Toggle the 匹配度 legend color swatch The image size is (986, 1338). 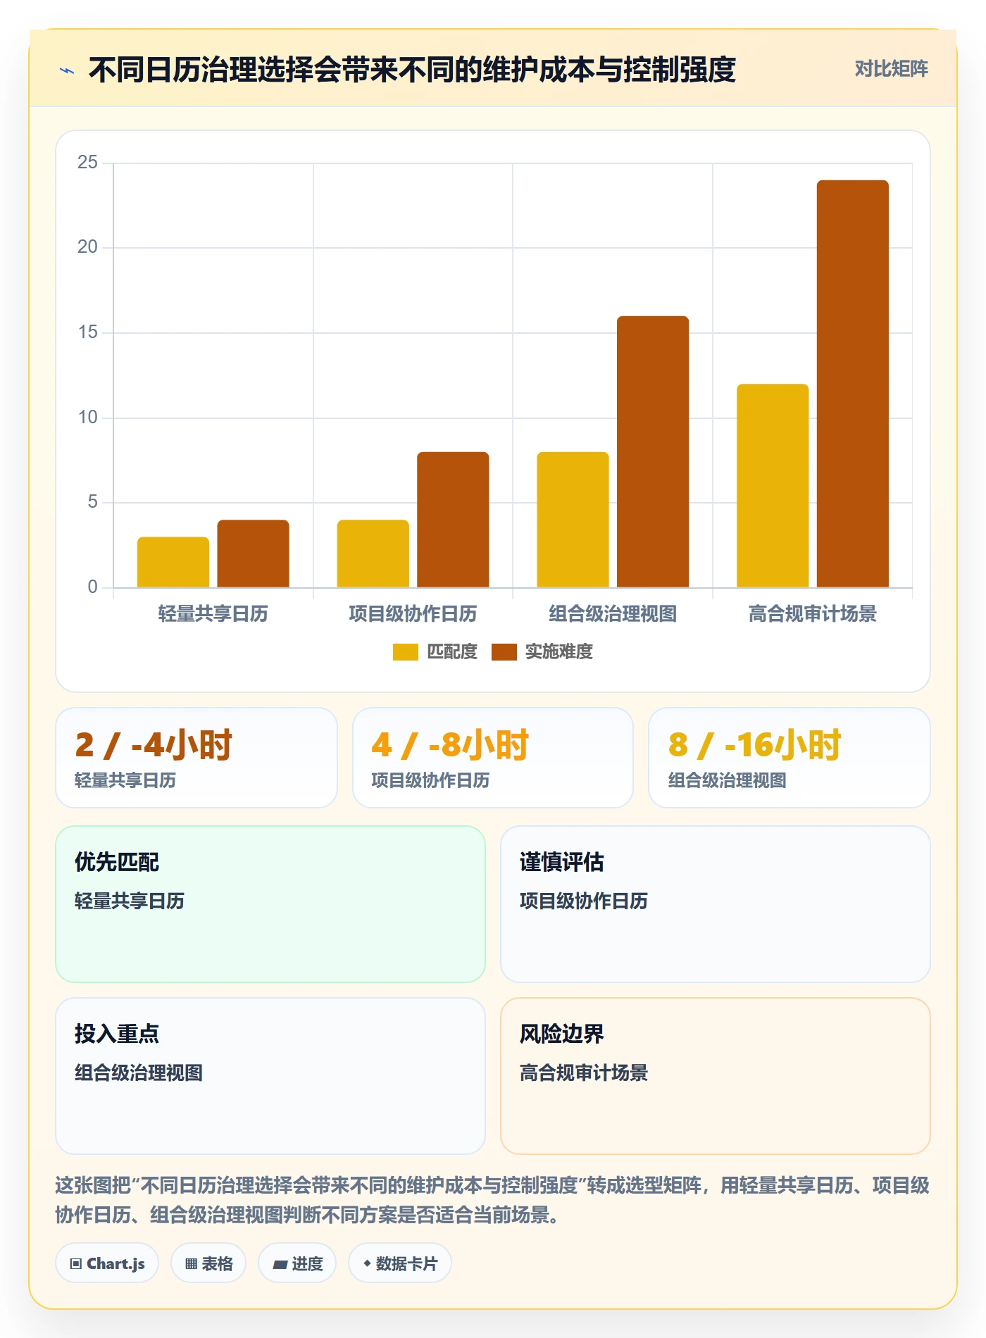[406, 652]
